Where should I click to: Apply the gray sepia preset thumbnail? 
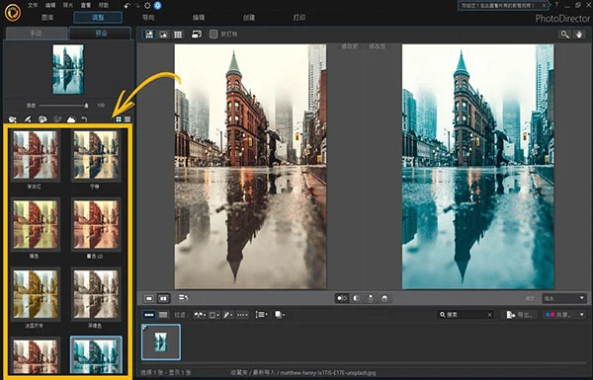(97, 294)
